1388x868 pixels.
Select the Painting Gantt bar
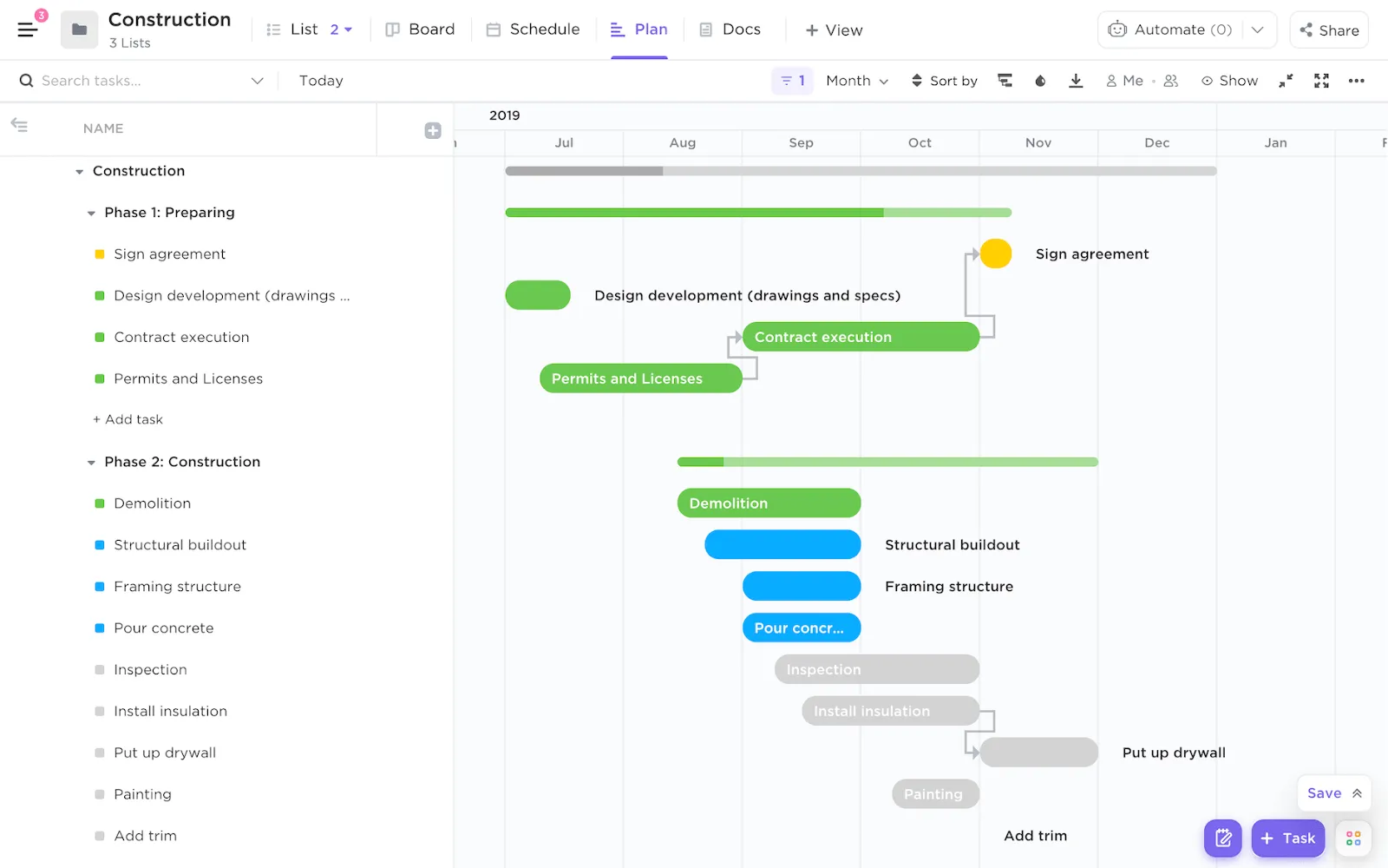936,794
